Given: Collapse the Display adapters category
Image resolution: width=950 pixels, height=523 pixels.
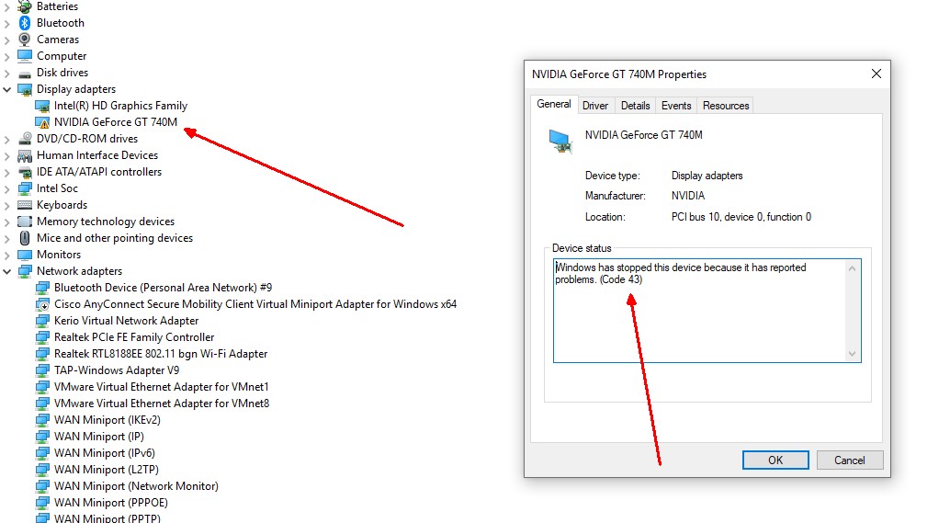Looking at the screenshot, I should [7, 90].
